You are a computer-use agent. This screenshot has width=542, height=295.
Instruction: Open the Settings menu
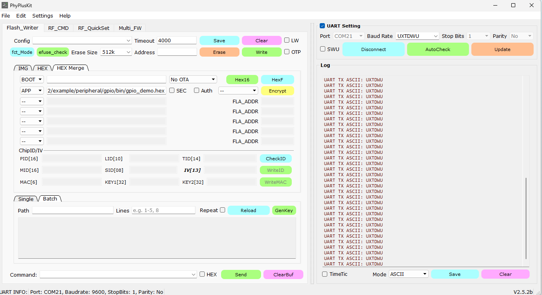point(43,16)
